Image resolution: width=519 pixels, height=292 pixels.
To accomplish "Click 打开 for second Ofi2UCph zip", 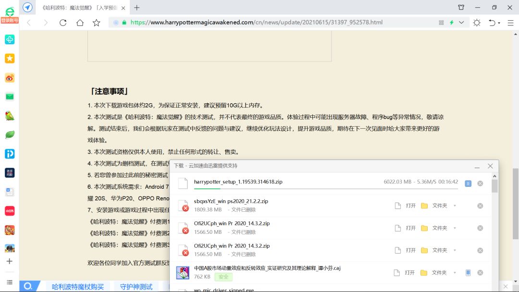I will tap(406, 250).
